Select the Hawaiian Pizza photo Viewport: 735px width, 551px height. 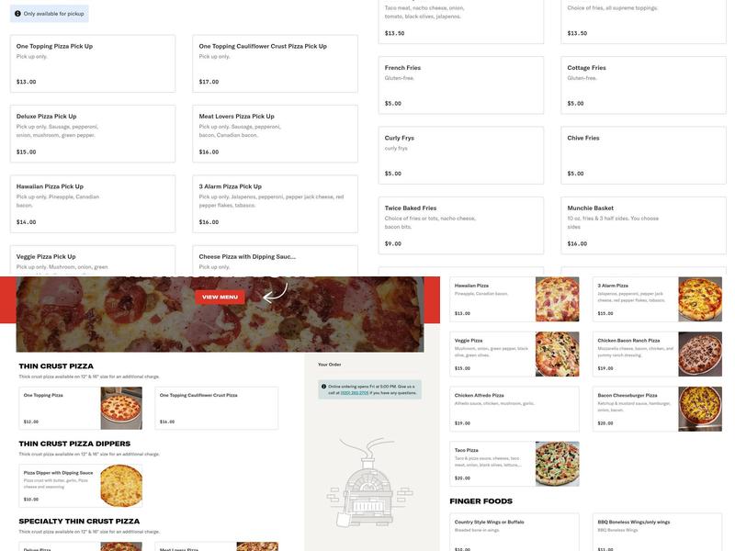coord(558,299)
